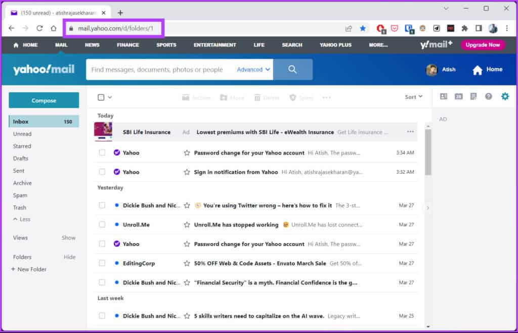Toggle the browser side panel icon
Viewport: 518px width, 333px height.
tap(479, 28)
